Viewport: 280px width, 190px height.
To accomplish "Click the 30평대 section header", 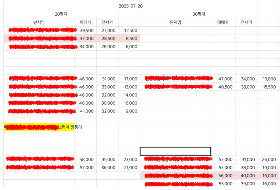I will click(x=199, y=14).
